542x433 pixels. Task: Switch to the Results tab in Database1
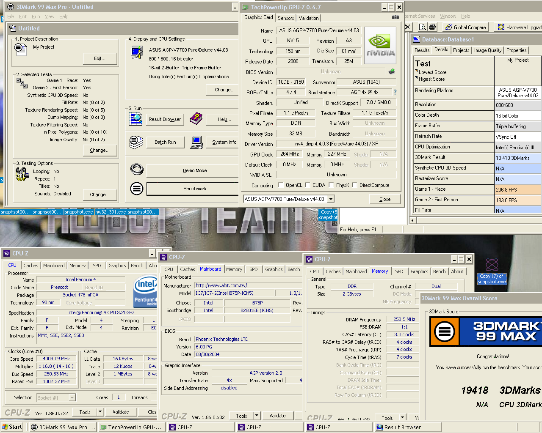click(x=422, y=50)
